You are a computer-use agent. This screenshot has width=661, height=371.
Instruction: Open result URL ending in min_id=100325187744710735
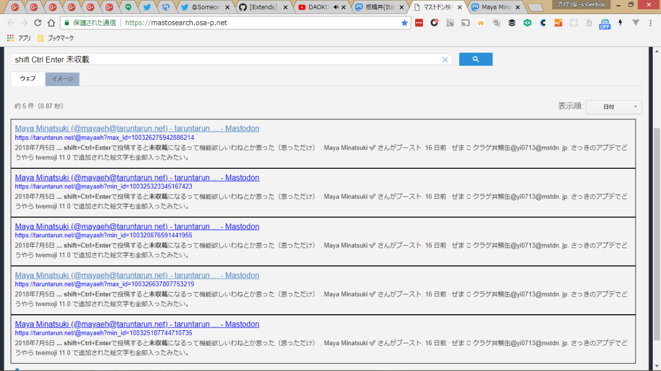[x=103, y=333]
